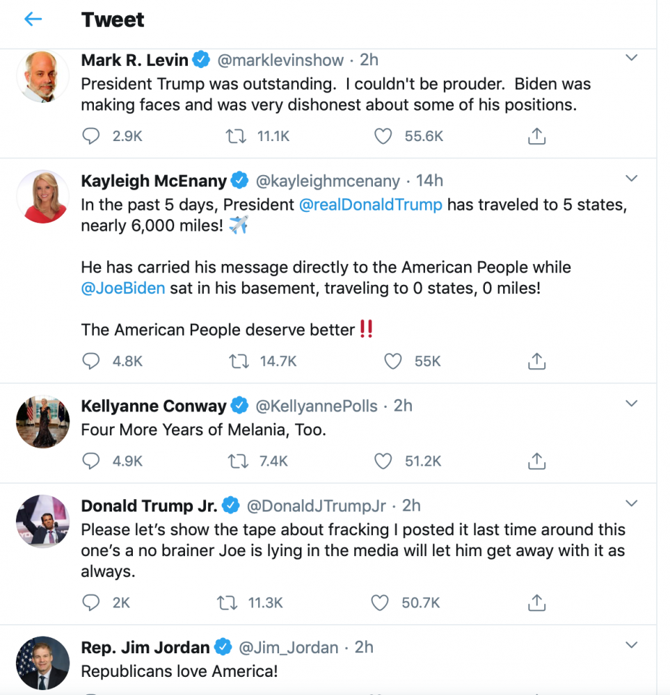Click the back arrow beside Tweet
The image size is (670, 695).
click(33, 19)
